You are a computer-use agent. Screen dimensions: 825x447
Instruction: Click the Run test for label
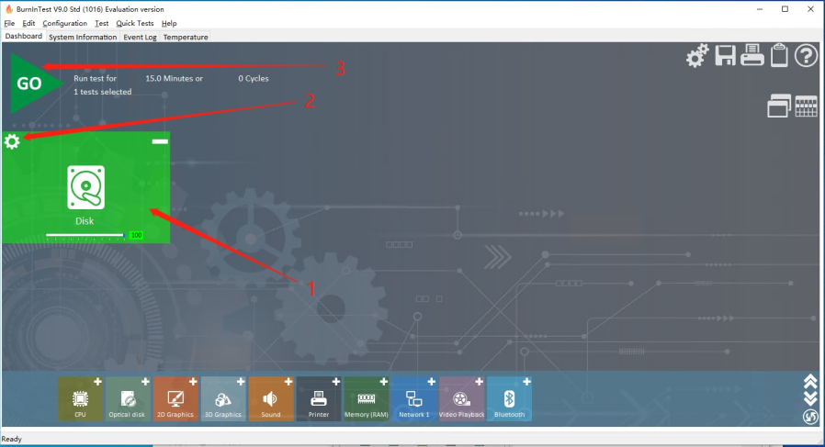pos(96,78)
